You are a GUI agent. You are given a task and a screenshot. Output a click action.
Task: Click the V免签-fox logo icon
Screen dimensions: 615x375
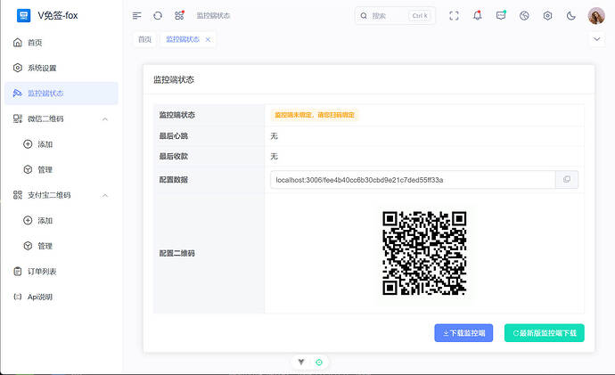click(x=23, y=15)
